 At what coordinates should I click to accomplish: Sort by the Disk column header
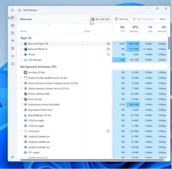coord(150,31)
